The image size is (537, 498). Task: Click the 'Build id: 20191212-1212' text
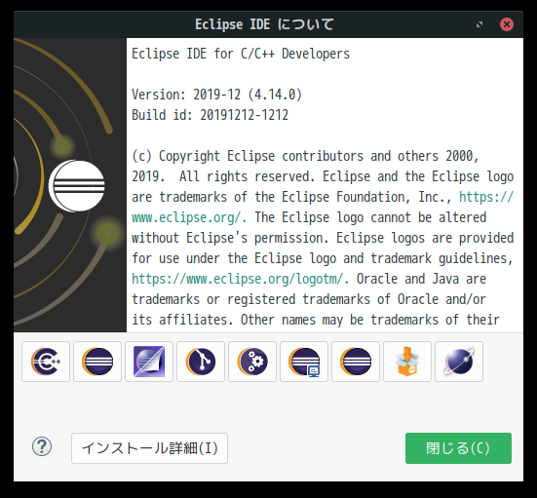(x=210, y=115)
